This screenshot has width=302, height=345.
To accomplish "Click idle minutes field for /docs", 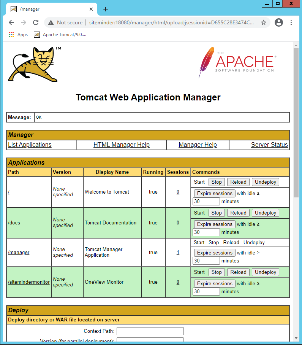I will click(206, 232).
